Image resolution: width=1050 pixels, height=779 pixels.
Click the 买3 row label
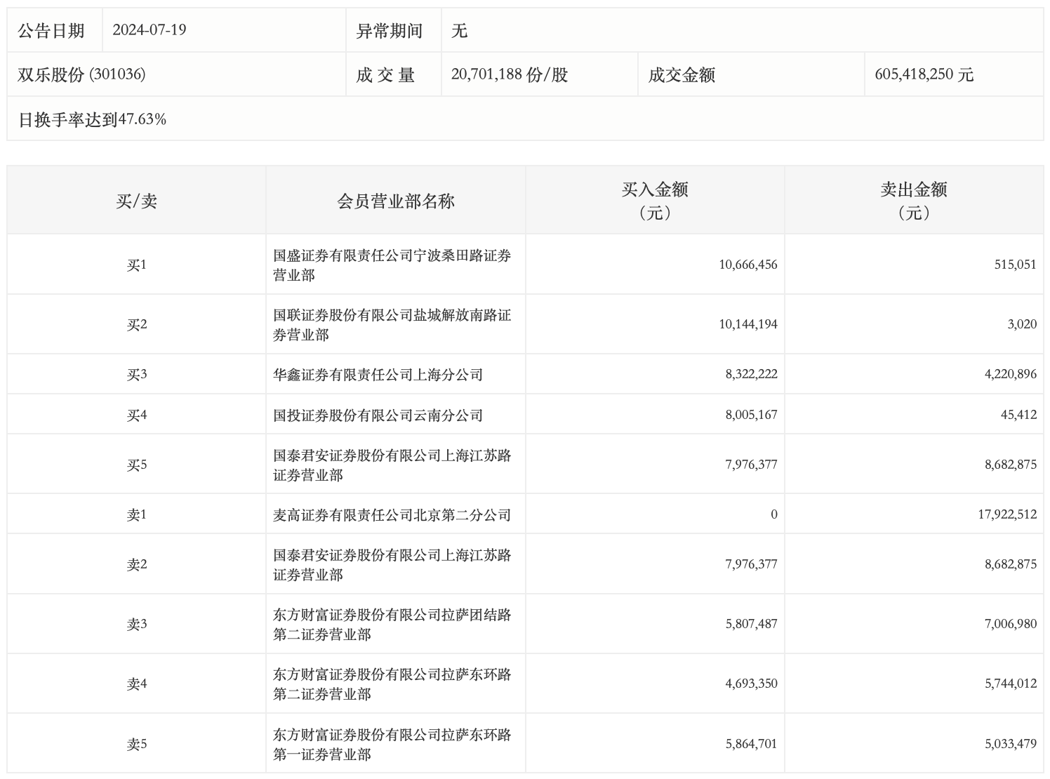coord(136,375)
